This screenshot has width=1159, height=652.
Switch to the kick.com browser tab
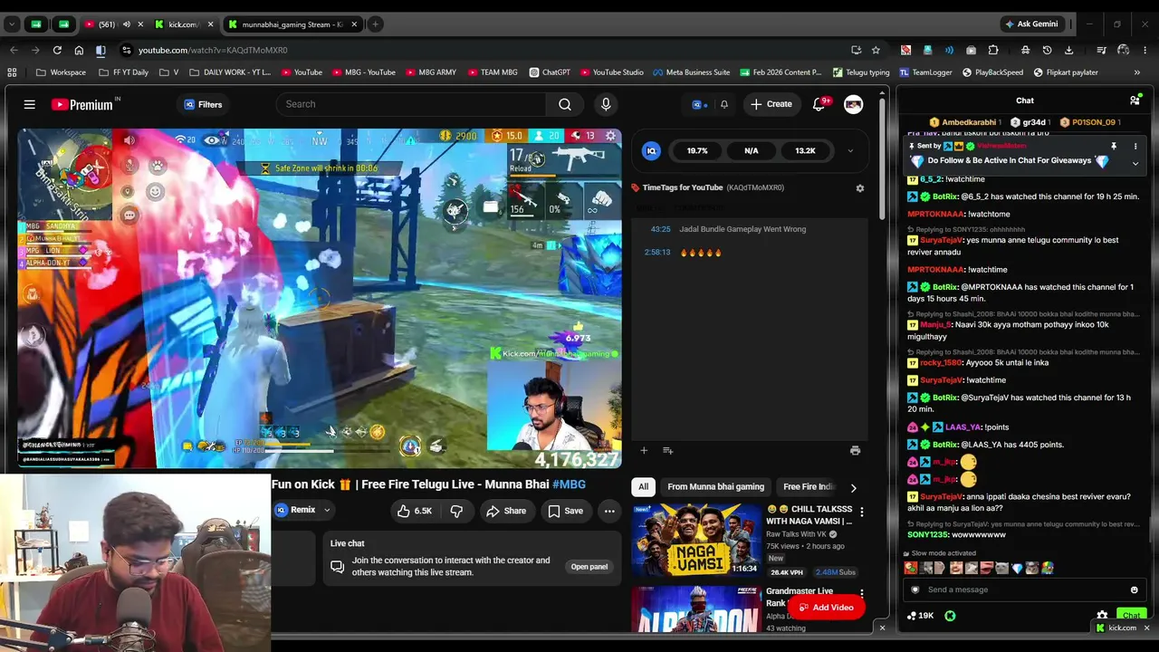tap(184, 24)
